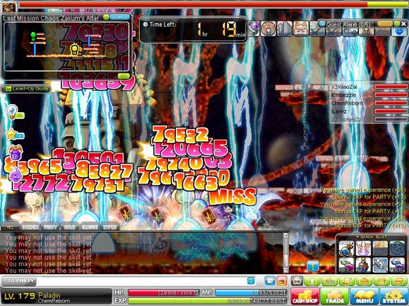Click the purple orb buff icon
Image resolution: width=409 pixels, height=306 pixels.
pyautogui.click(x=254, y=29)
